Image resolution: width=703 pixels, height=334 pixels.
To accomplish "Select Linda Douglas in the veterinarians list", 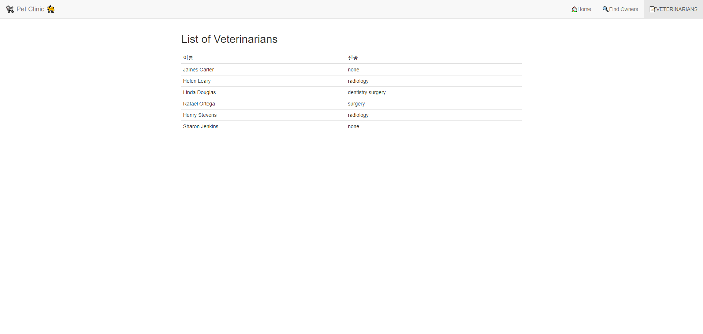I will click(199, 92).
